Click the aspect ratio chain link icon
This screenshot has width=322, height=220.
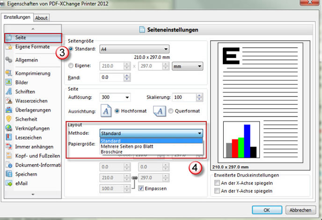click(x=134, y=178)
